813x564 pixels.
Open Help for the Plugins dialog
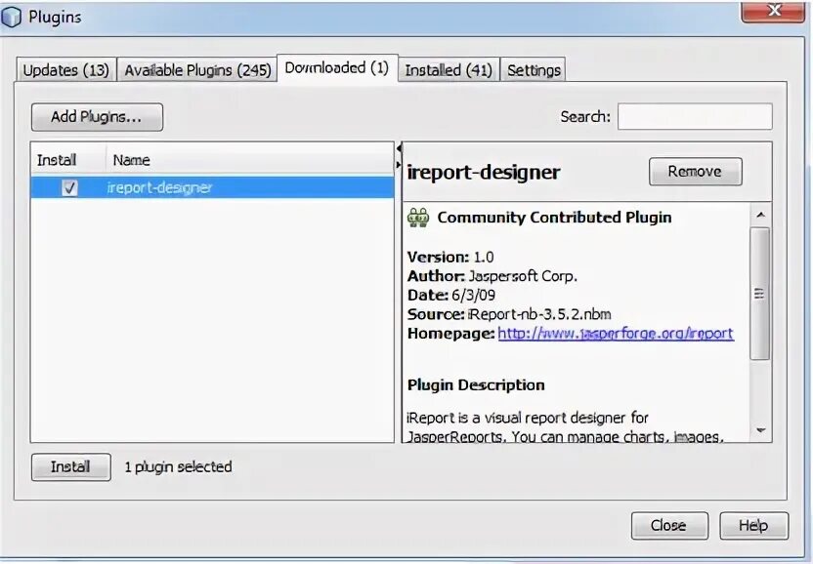754,526
